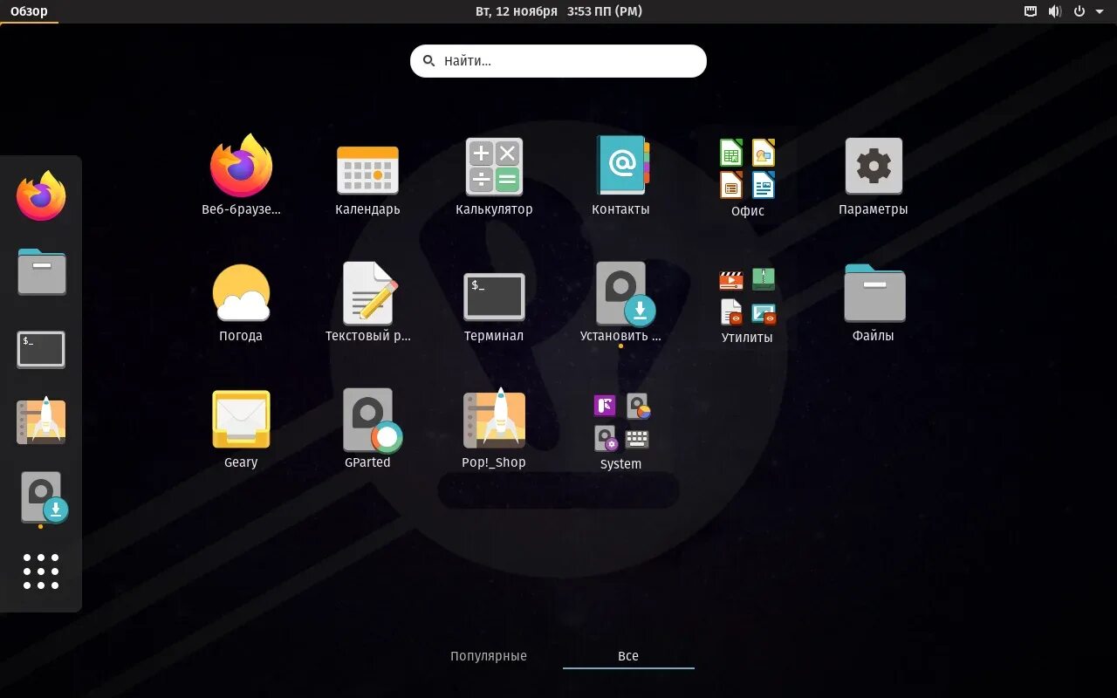Open Terminal from the dock
1117x698 pixels.
click(41, 348)
